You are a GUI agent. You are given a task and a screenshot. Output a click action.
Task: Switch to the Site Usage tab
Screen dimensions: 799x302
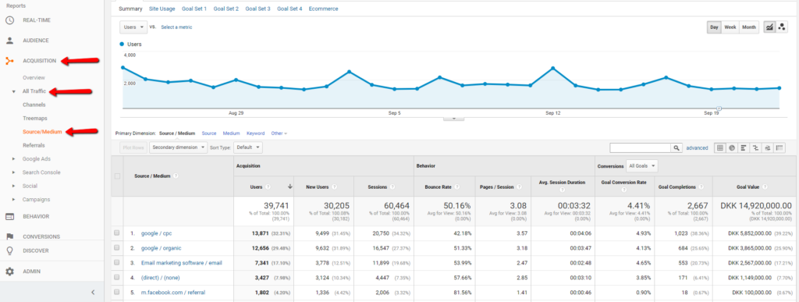(162, 9)
